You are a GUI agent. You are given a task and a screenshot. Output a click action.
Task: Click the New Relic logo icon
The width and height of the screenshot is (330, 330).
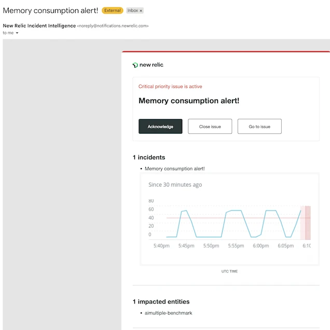pyautogui.click(x=135, y=65)
